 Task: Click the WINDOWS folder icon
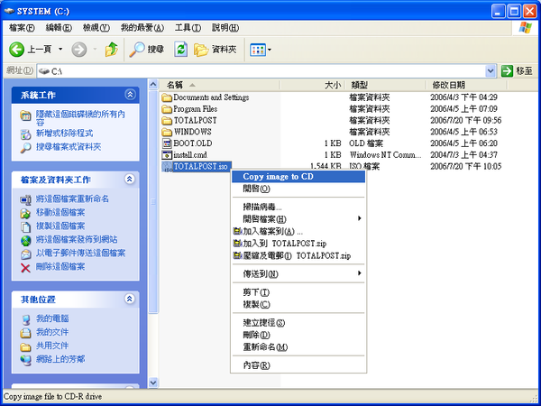(167, 132)
